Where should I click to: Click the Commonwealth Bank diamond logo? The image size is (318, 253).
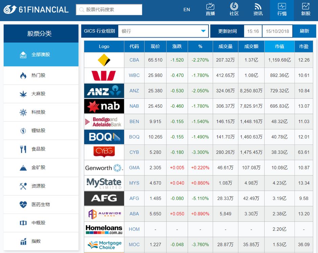104,60
